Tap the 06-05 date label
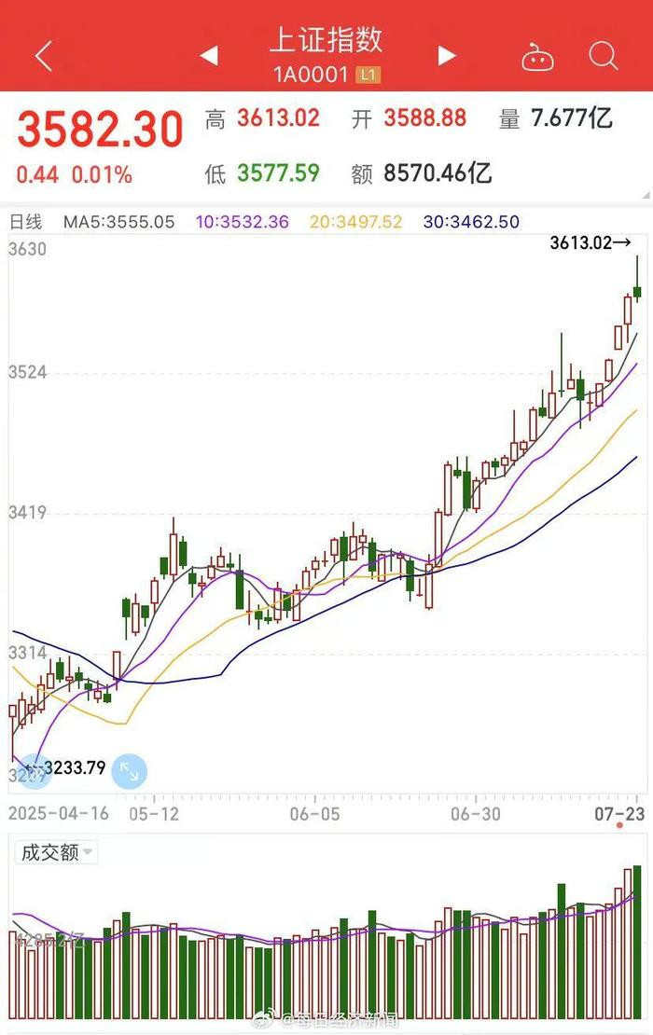Image resolution: width=653 pixels, height=1035 pixels. pyautogui.click(x=315, y=813)
